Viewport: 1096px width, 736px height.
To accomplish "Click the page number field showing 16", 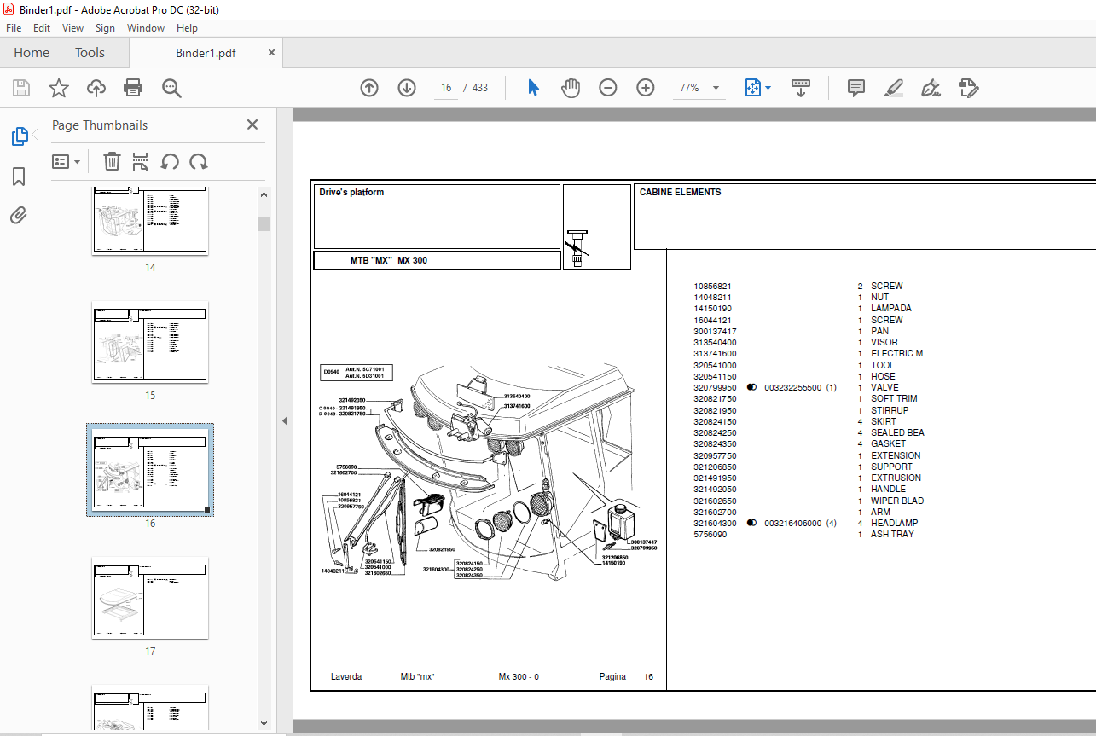I will point(446,88).
